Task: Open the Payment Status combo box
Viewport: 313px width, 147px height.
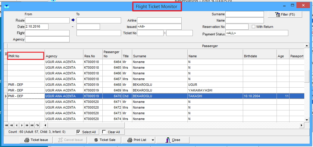Action: [x=256, y=33]
